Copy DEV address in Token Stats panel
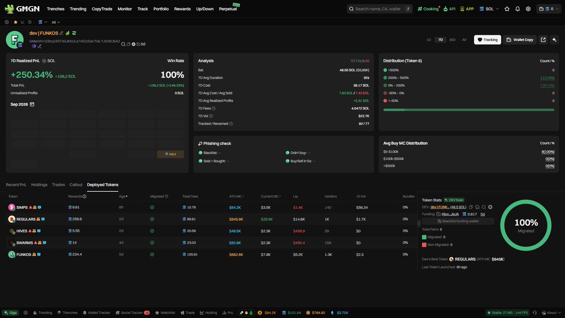565x318 pixels. click(x=471, y=207)
